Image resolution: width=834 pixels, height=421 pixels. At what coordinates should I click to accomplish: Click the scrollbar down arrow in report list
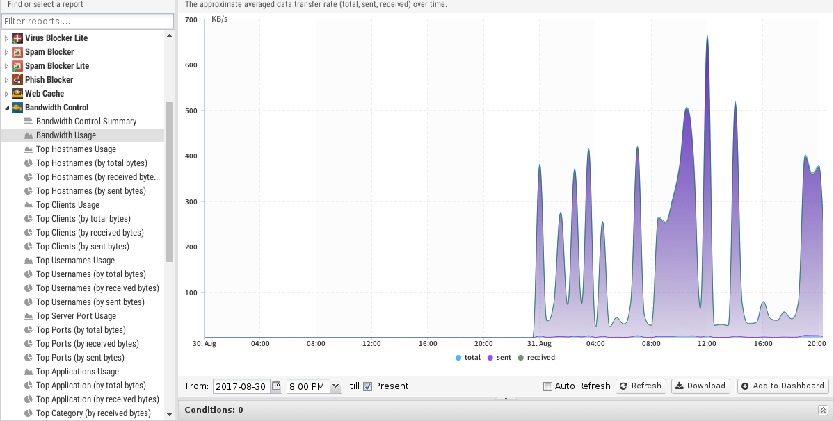tap(169, 415)
